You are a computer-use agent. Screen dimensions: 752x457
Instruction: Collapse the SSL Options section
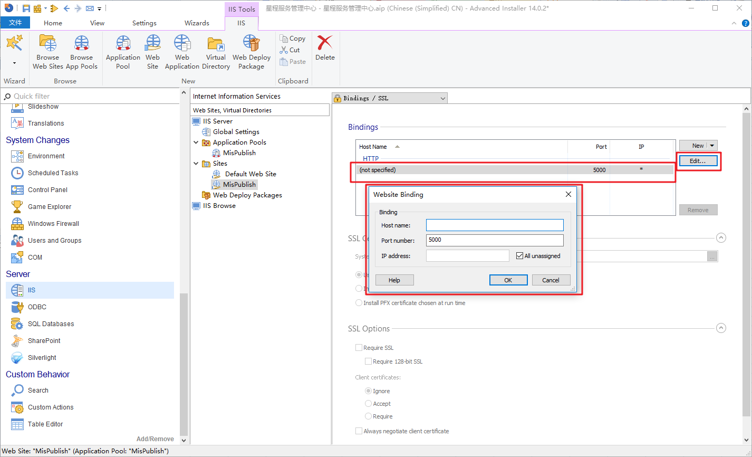(x=721, y=328)
